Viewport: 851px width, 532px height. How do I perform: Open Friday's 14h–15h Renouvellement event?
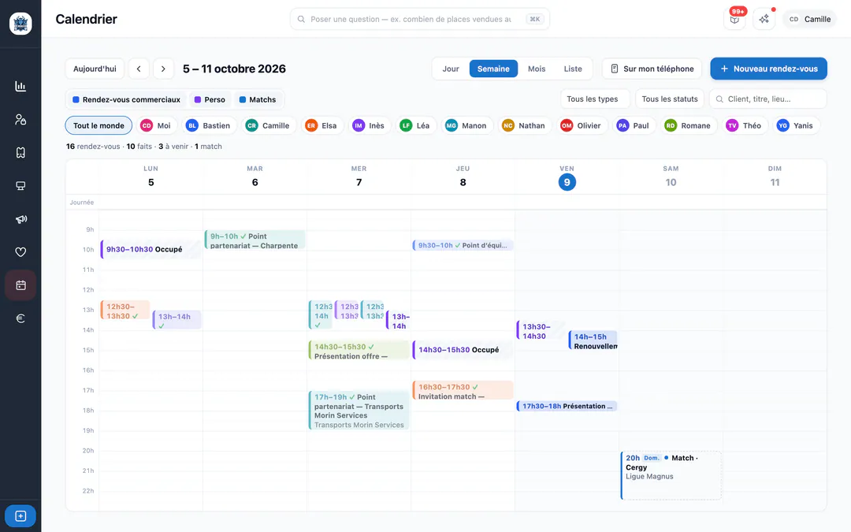[593, 340]
